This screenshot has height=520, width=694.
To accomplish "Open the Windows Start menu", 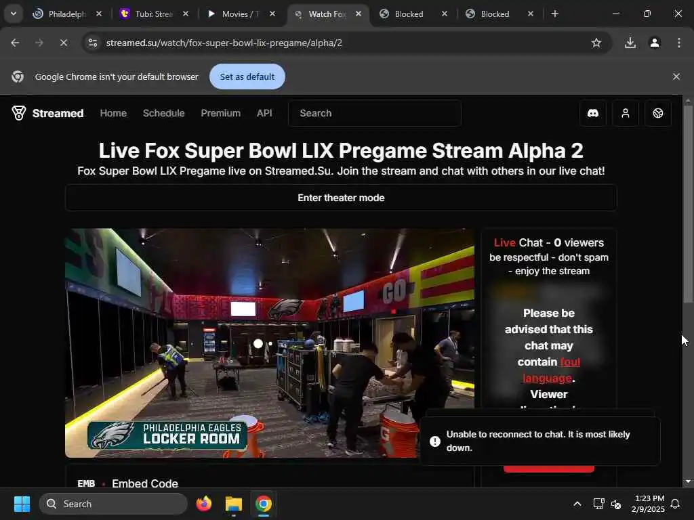I will [x=22, y=504].
